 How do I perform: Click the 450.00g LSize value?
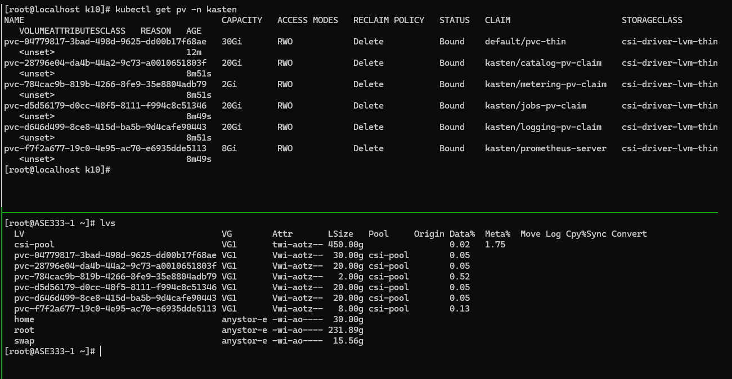[345, 245]
